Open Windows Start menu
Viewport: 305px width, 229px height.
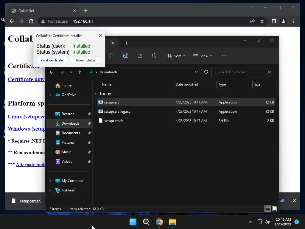tap(133, 222)
